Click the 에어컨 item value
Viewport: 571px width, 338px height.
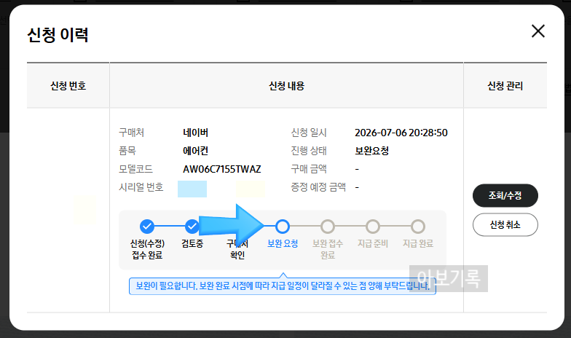click(x=195, y=151)
